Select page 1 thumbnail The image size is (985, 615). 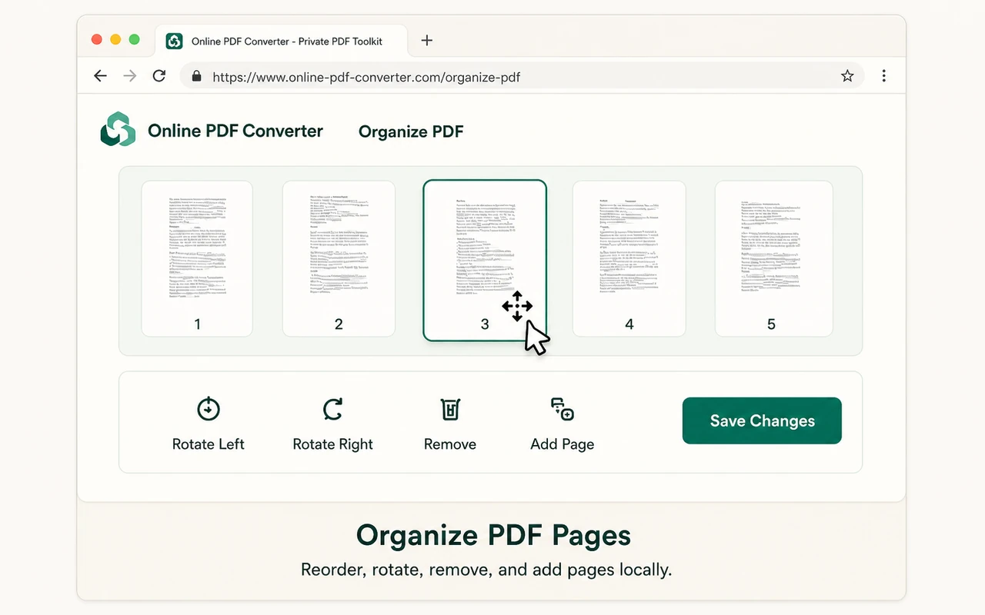coord(197,259)
